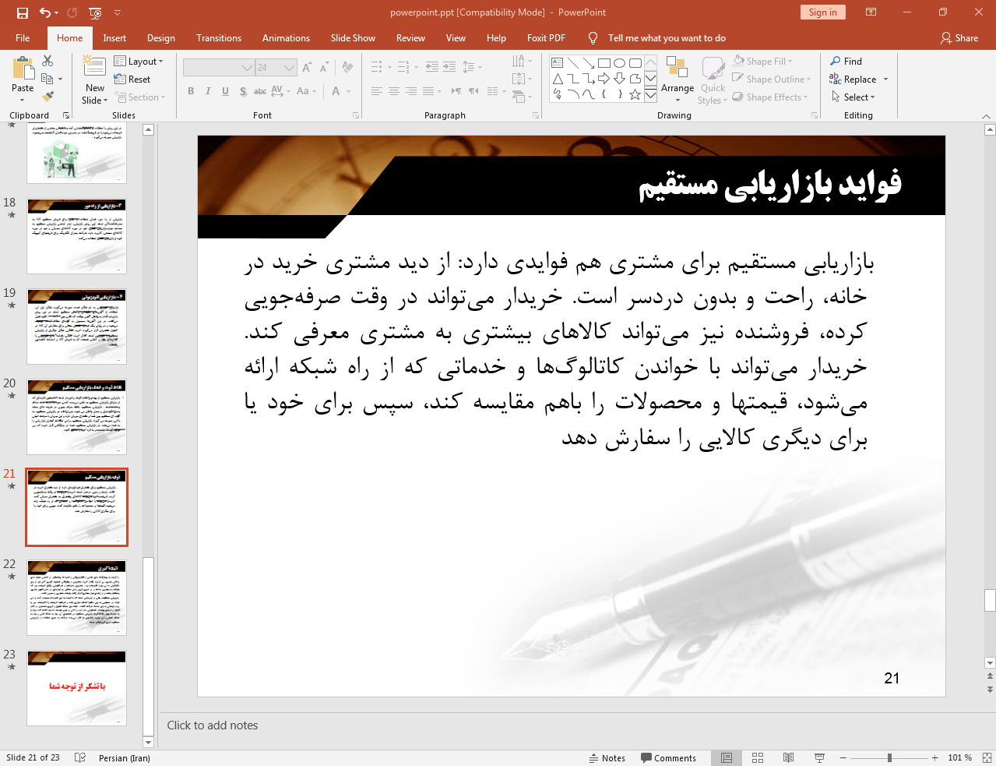Reset the slide layout
The image size is (996, 766).
pos(132,79)
